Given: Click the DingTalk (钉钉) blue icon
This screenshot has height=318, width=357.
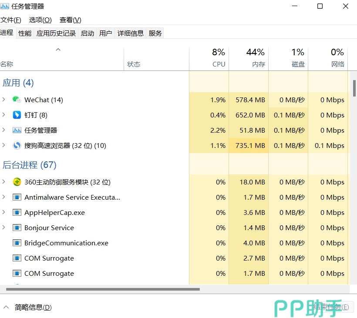Looking at the screenshot, I should pyautogui.click(x=17, y=115).
